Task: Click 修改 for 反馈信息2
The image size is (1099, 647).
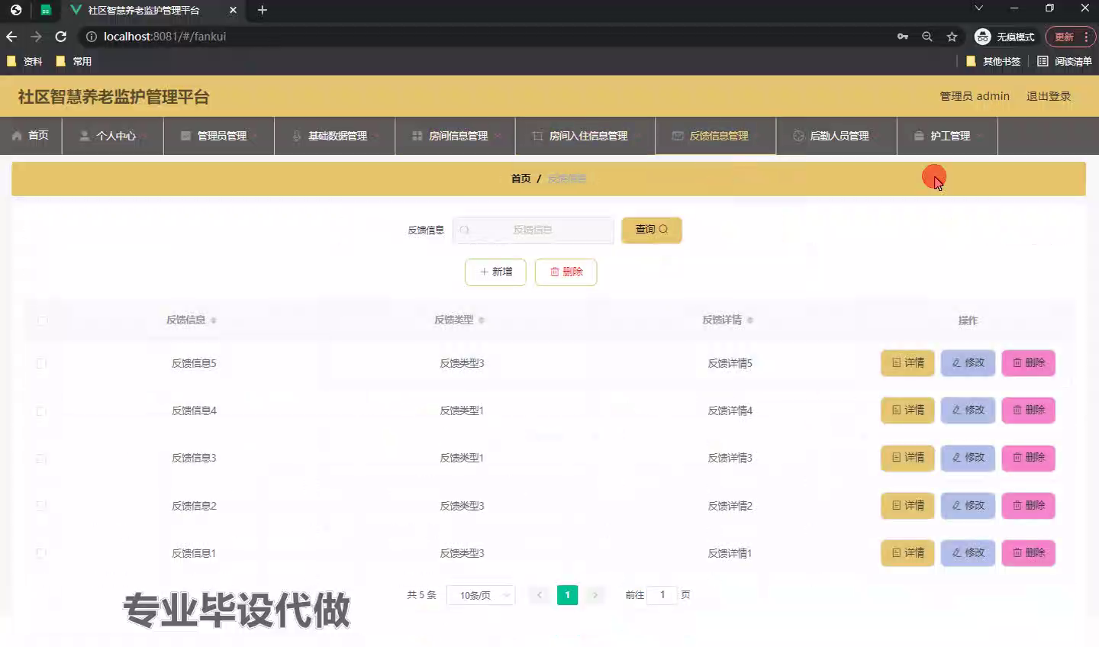Action: tap(968, 506)
